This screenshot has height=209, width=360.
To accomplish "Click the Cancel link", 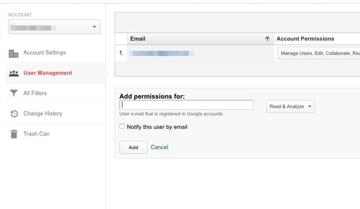I will (x=159, y=147).
